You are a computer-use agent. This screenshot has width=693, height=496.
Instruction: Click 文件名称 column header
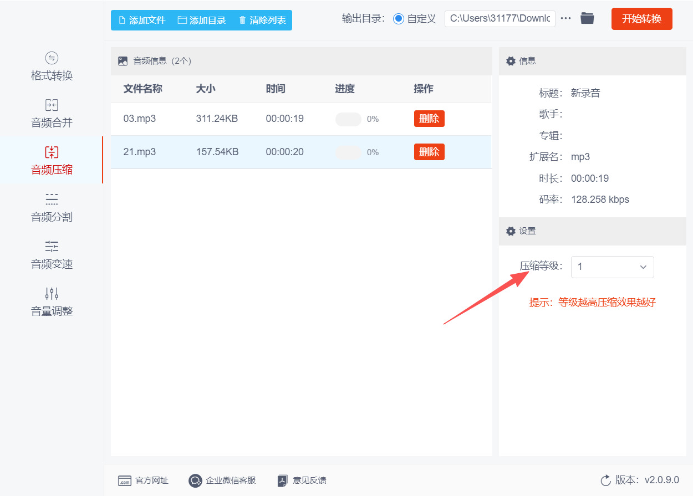[x=142, y=89]
